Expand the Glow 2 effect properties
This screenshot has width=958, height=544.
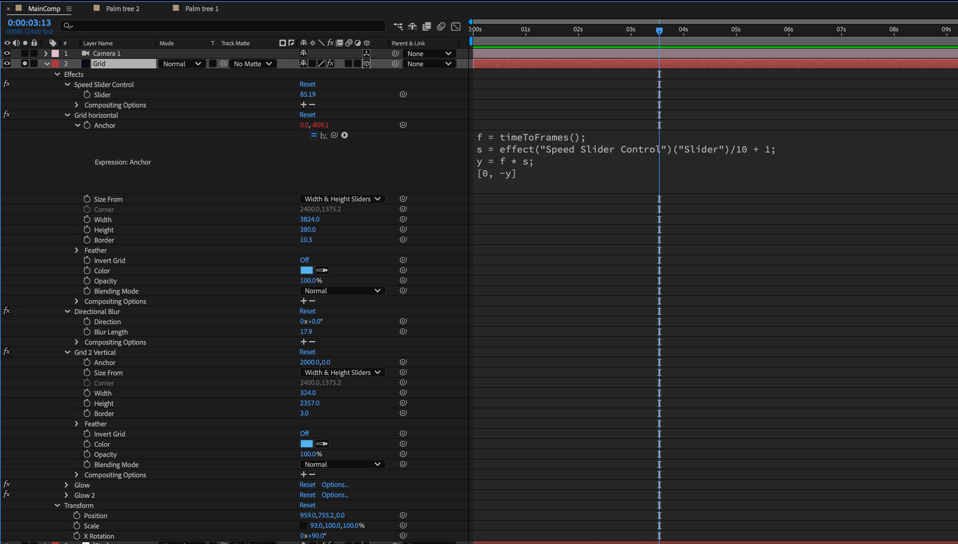pyautogui.click(x=67, y=495)
